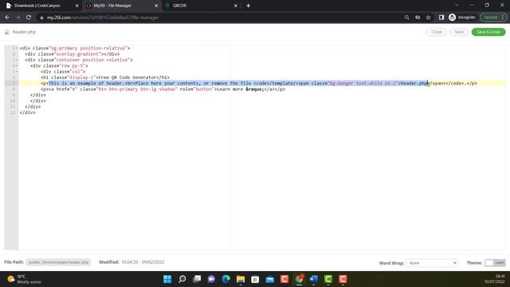Screen dimensions: 510x287
Task: Click the browser back arrow
Action: (7, 18)
